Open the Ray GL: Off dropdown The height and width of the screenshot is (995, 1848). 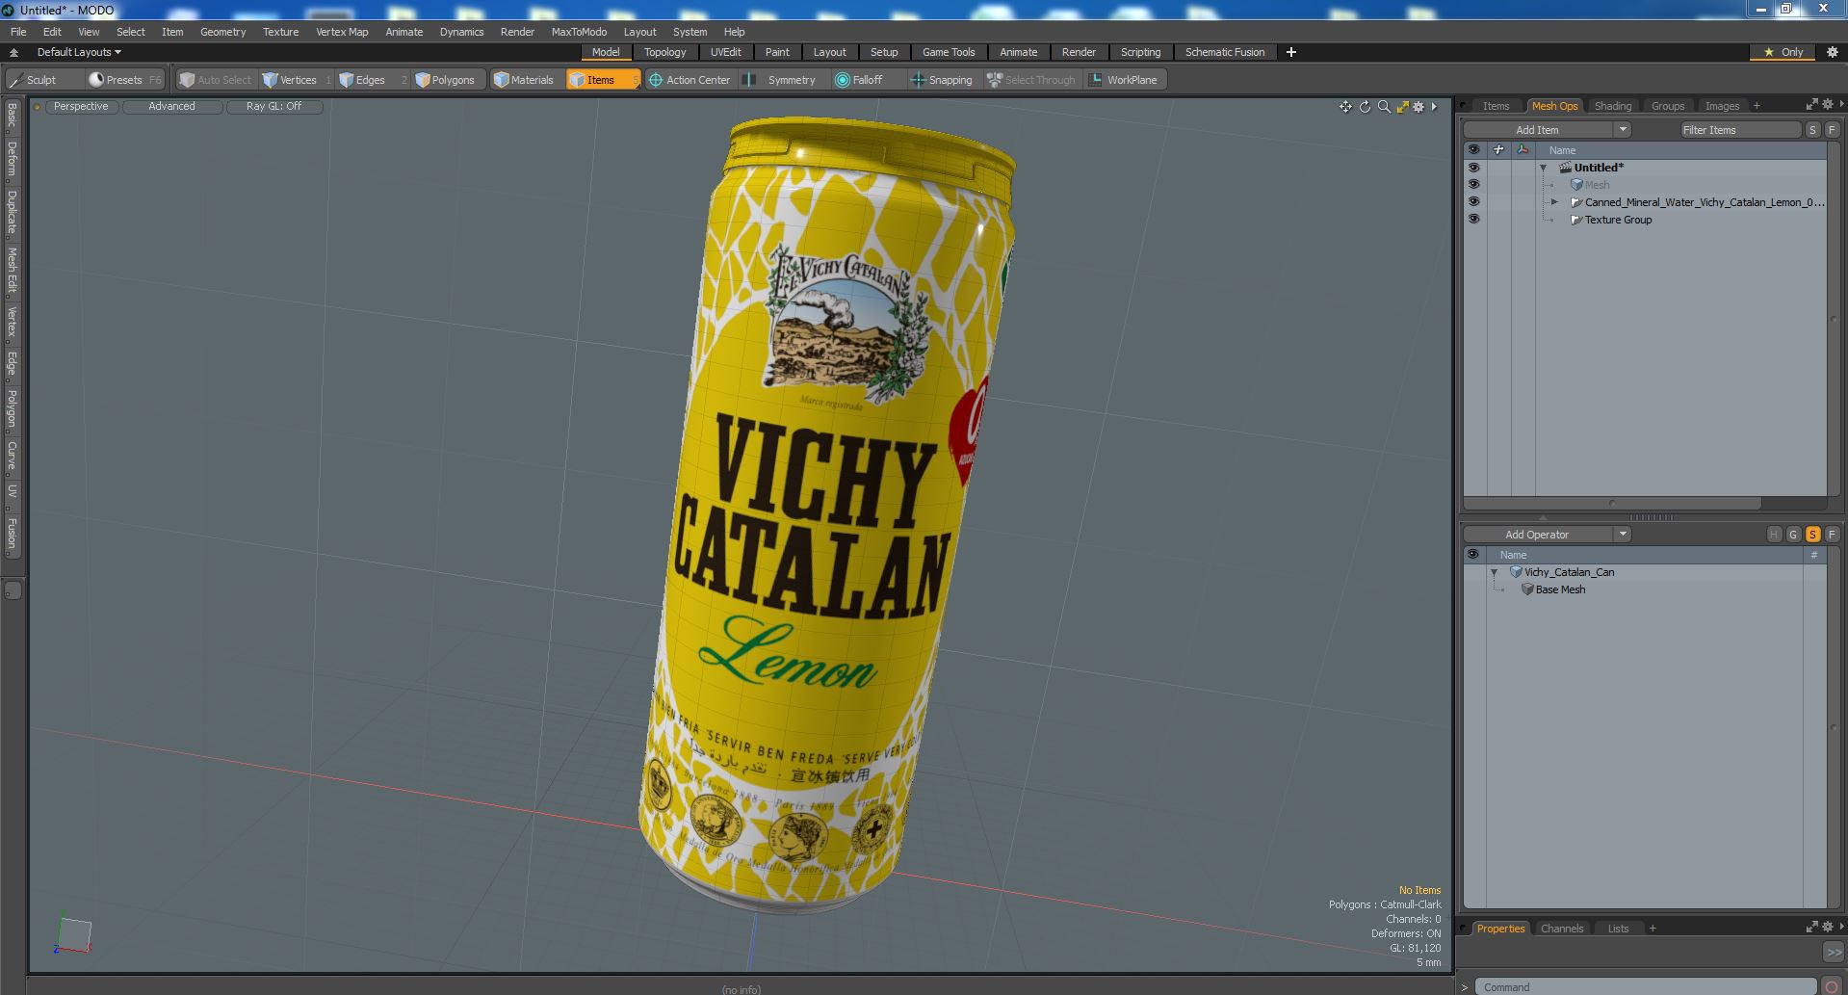273,107
